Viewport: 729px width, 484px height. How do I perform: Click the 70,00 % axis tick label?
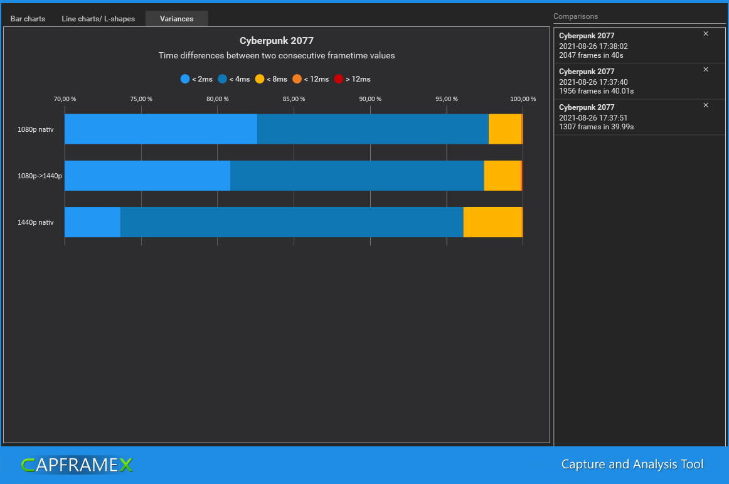pos(65,99)
